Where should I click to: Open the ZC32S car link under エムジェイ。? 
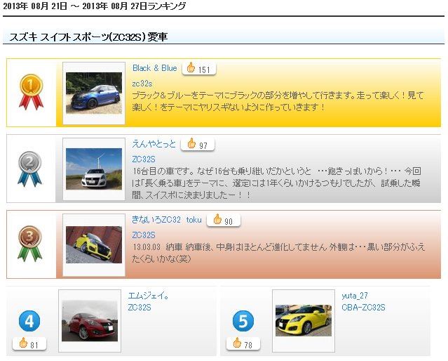[140, 308]
